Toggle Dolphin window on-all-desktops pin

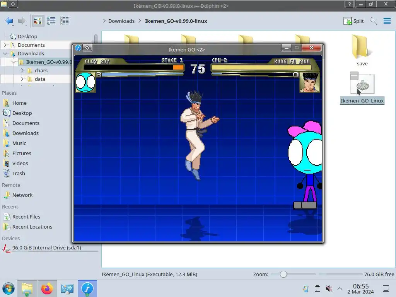[13, 4]
